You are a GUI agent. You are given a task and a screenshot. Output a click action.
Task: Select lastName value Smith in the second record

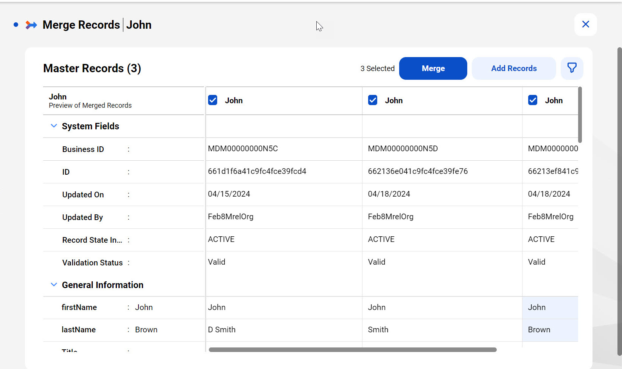378,330
